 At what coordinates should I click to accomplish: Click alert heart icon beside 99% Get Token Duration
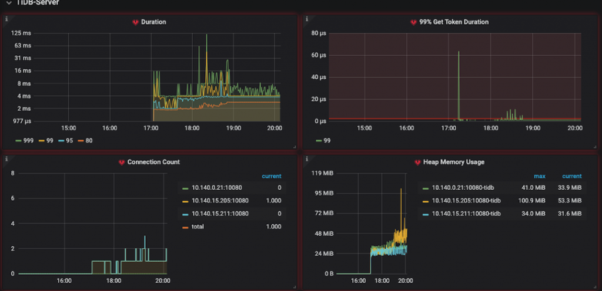coord(413,22)
